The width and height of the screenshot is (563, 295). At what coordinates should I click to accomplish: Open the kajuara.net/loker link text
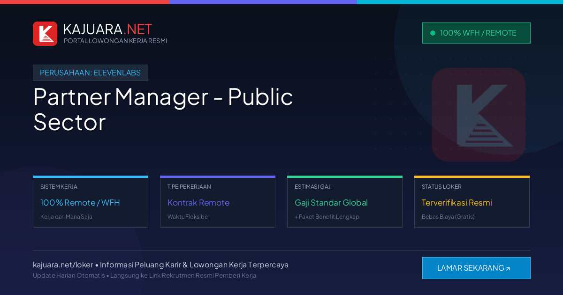click(x=63, y=265)
